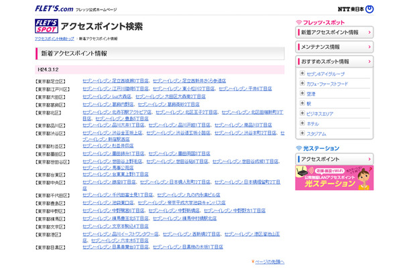
Task: Open セブン-イレブン 足立西新井さくら参道店 link
Action: pyautogui.click(x=189, y=81)
